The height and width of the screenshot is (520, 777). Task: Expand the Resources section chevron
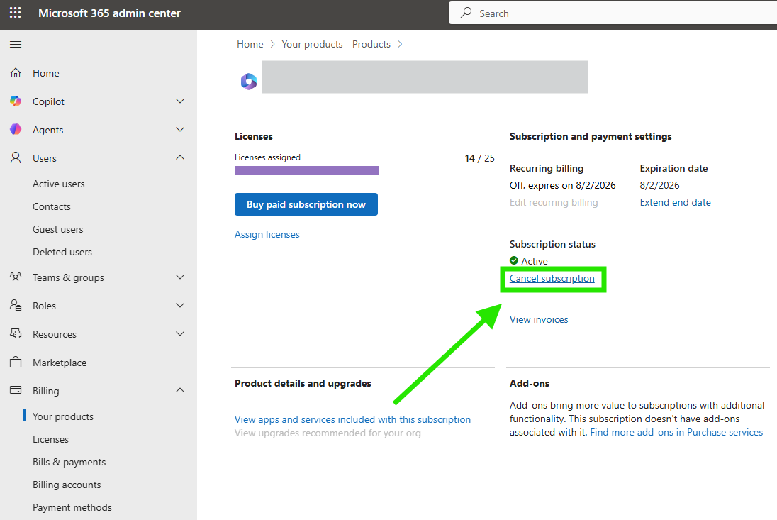[180, 333]
